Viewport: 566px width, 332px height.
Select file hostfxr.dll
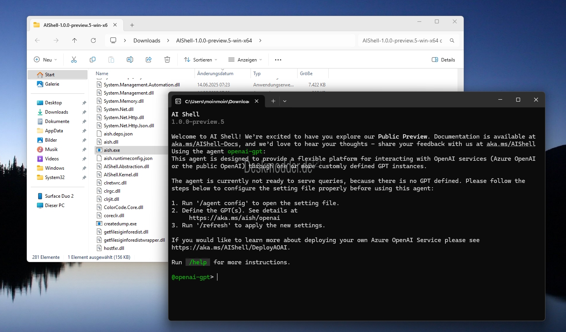tap(114, 248)
